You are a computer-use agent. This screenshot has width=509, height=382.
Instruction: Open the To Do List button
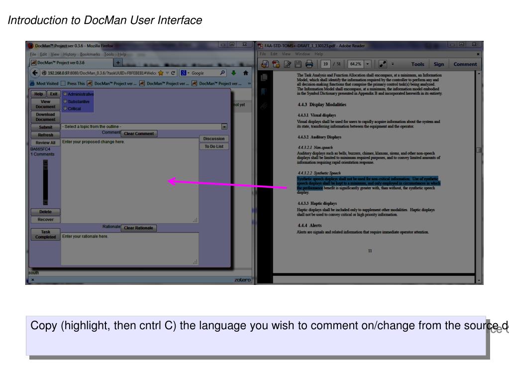point(214,146)
